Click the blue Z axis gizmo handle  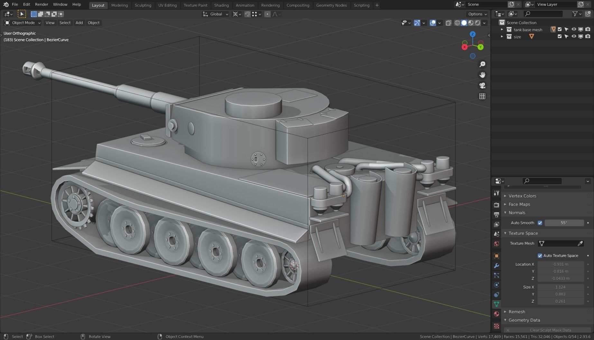tap(472, 34)
